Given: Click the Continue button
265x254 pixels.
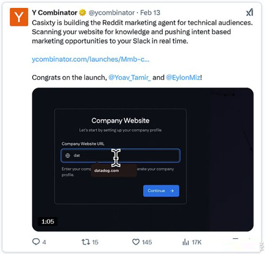Looking at the screenshot, I should [161, 191].
